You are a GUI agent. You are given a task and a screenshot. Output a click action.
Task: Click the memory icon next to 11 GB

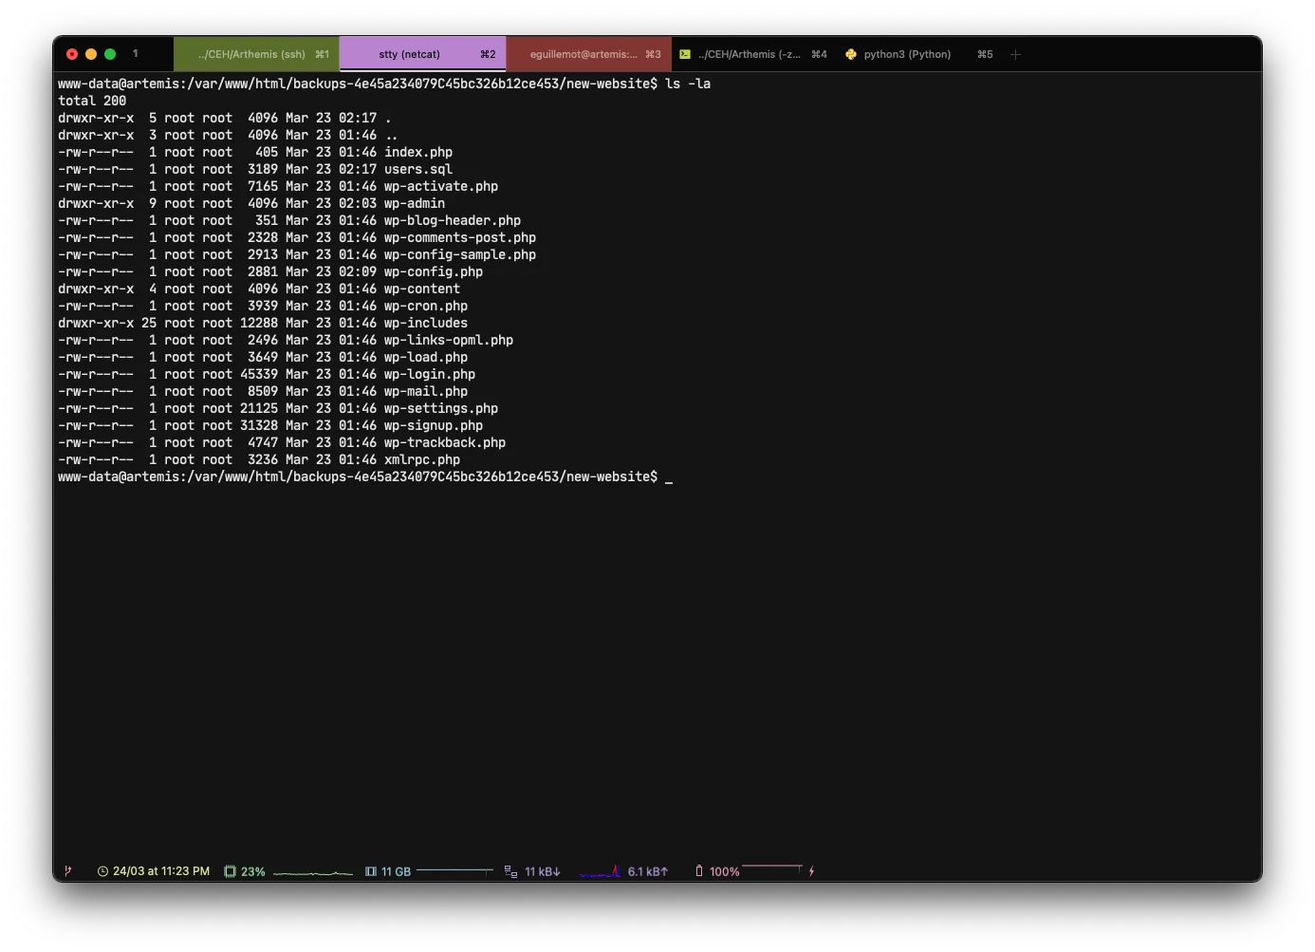(x=371, y=871)
